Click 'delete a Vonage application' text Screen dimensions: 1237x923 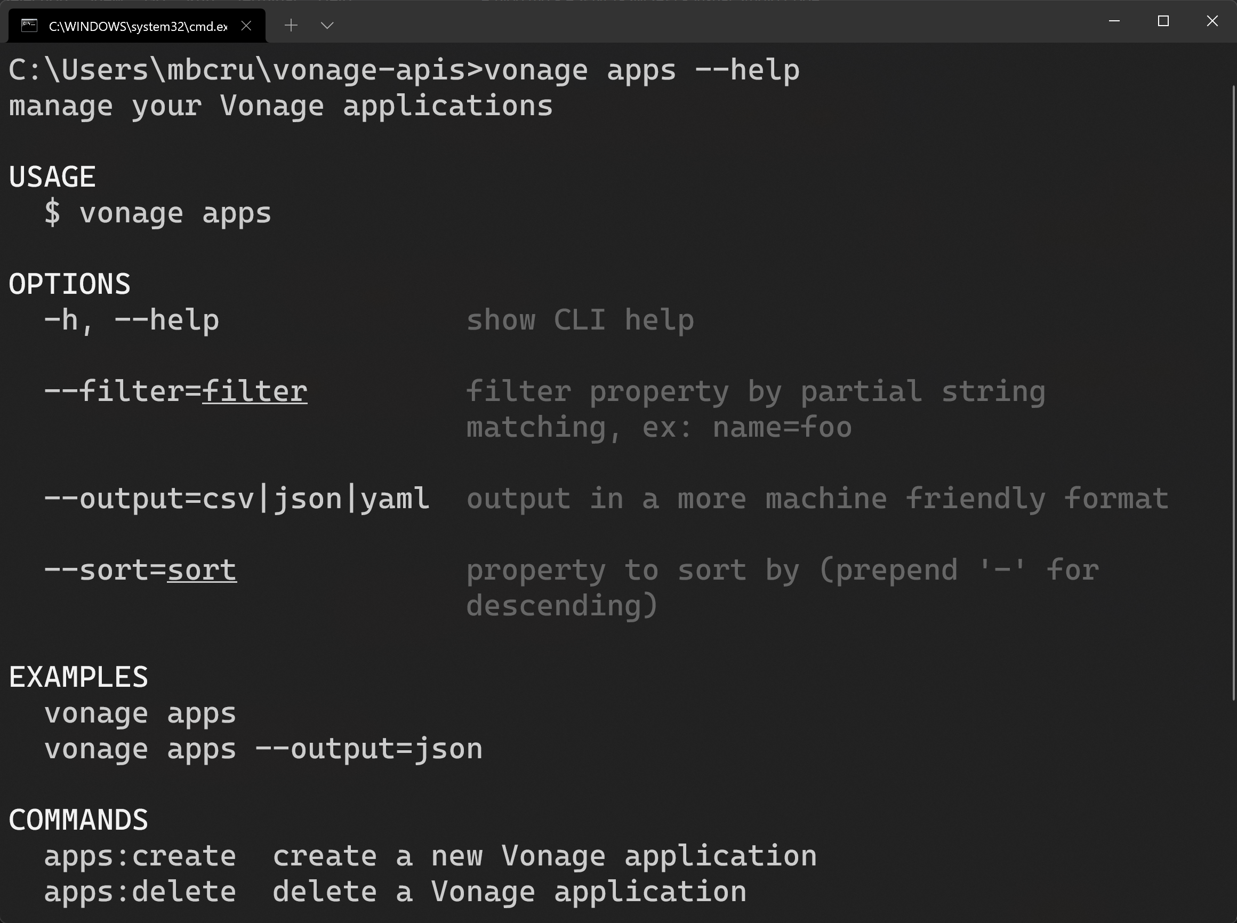coord(510,892)
